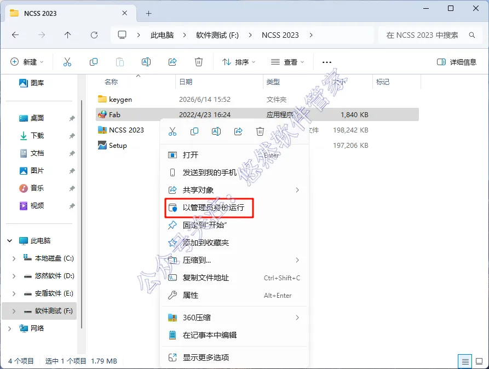The width and height of the screenshot is (489, 369).
Task: Click the Share icon in the context menu
Action: (238, 131)
